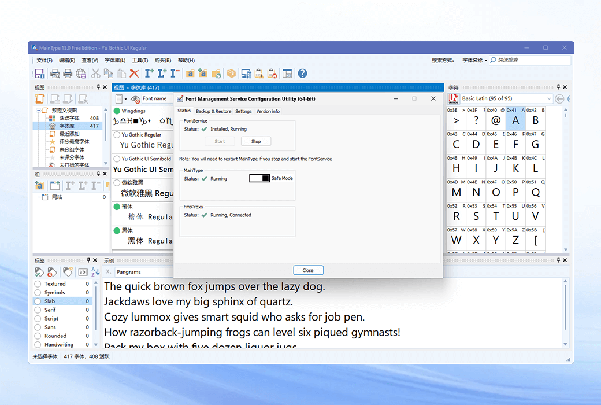Click the refresh folder icon in toolbar

pos(216,73)
